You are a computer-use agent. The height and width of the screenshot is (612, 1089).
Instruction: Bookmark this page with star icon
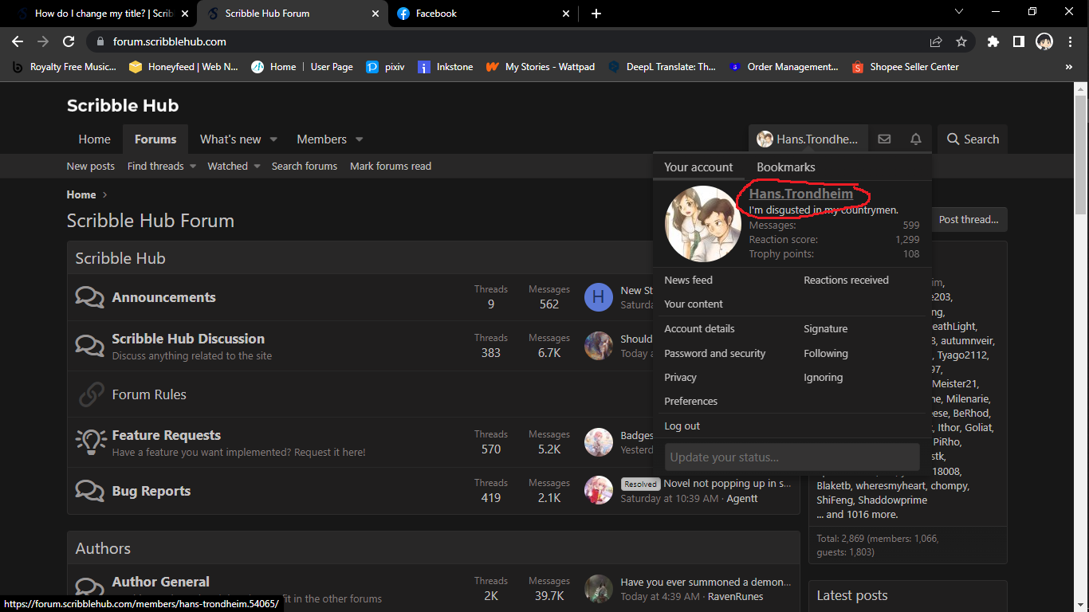(961, 41)
